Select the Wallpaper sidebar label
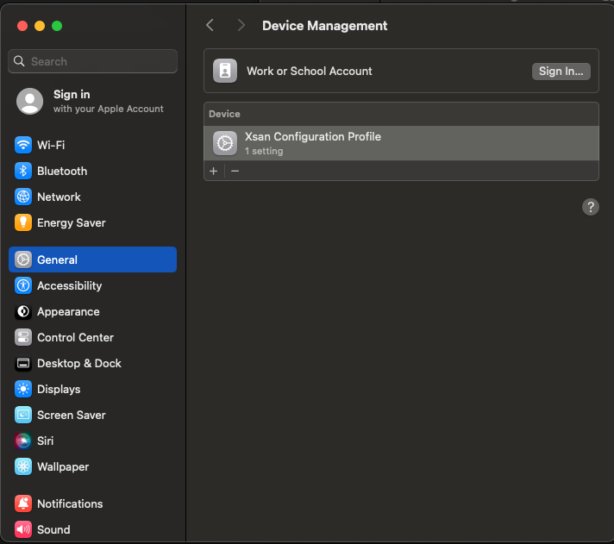Image resolution: width=614 pixels, height=544 pixels. pos(63,466)
